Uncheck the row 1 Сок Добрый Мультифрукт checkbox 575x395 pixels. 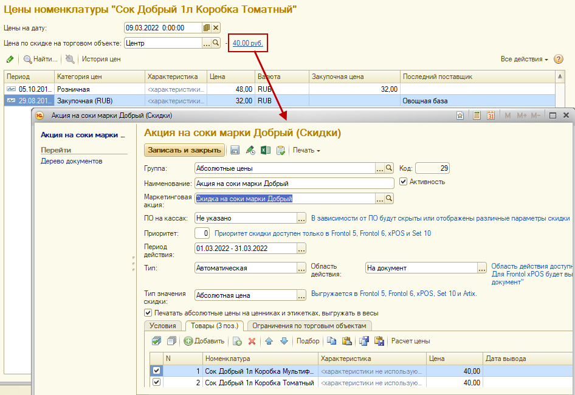click(157, 371)
